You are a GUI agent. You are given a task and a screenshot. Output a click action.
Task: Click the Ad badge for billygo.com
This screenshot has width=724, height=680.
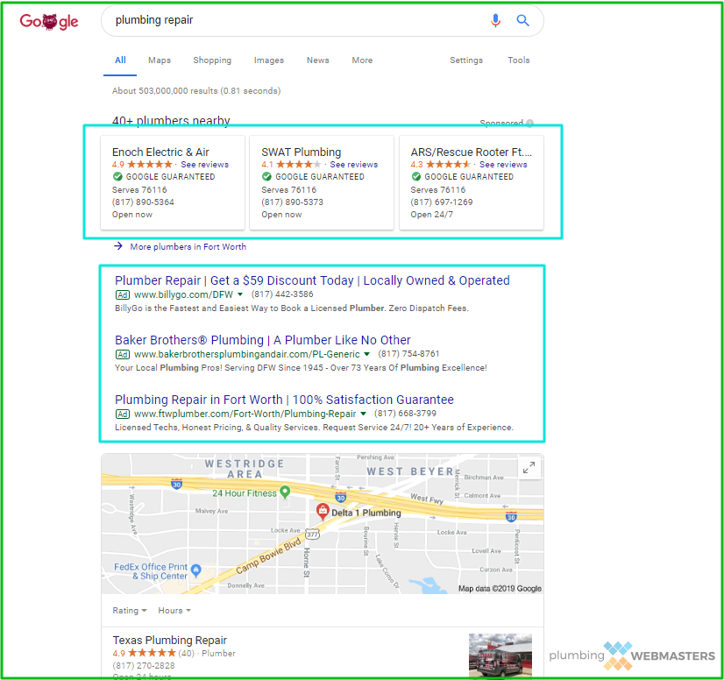(123, 294)
